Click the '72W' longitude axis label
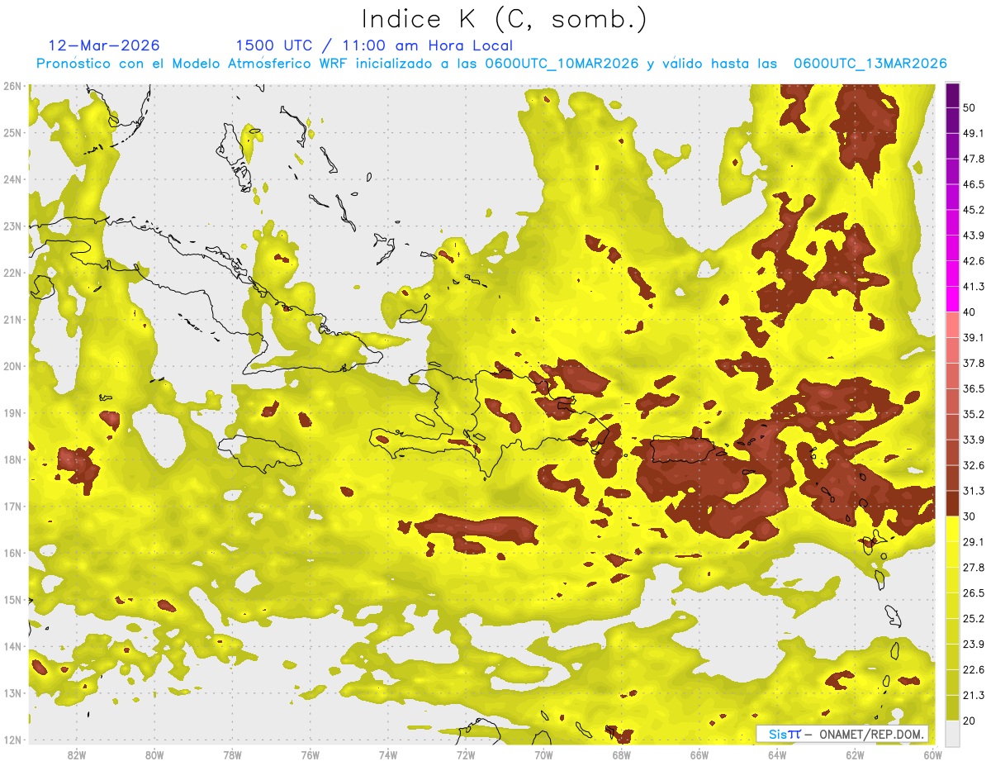The width and height of the screenshot is (991, 766). click(466, 754)
